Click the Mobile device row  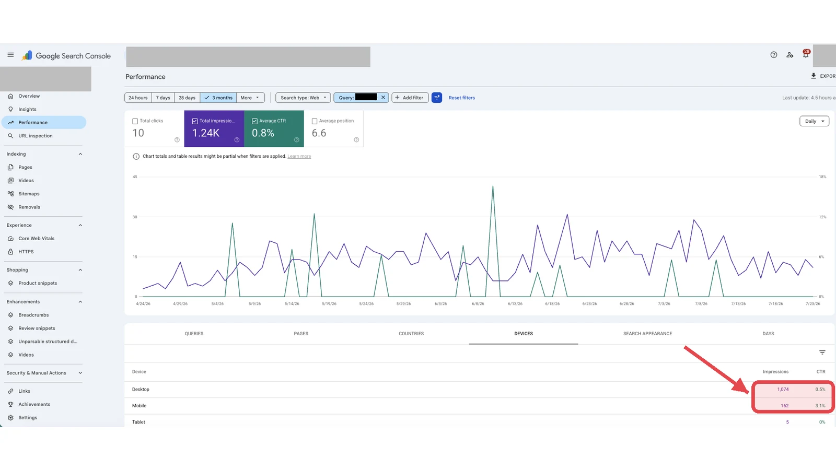(479, 406)
